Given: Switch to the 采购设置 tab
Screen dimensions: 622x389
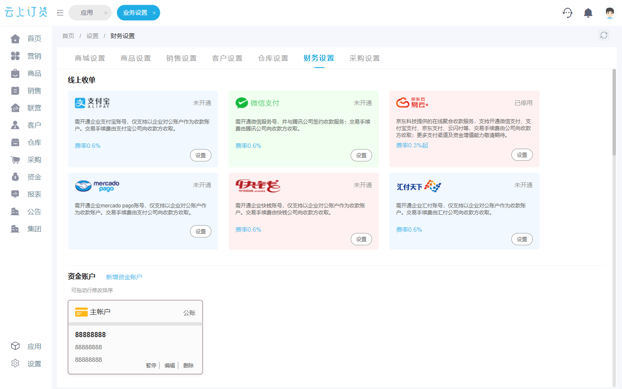Looking at the screenshot, I should pos(365,58).
